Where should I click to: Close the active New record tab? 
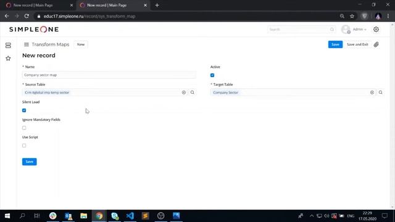[146, 5]
